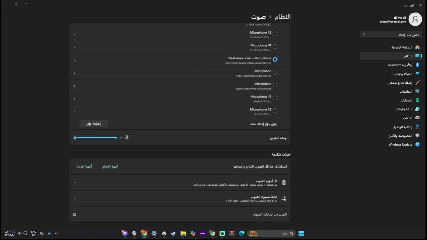Open خالط مستوى الصوت chevron
Screen dimensions: 427x240
[x=75, y=198]
